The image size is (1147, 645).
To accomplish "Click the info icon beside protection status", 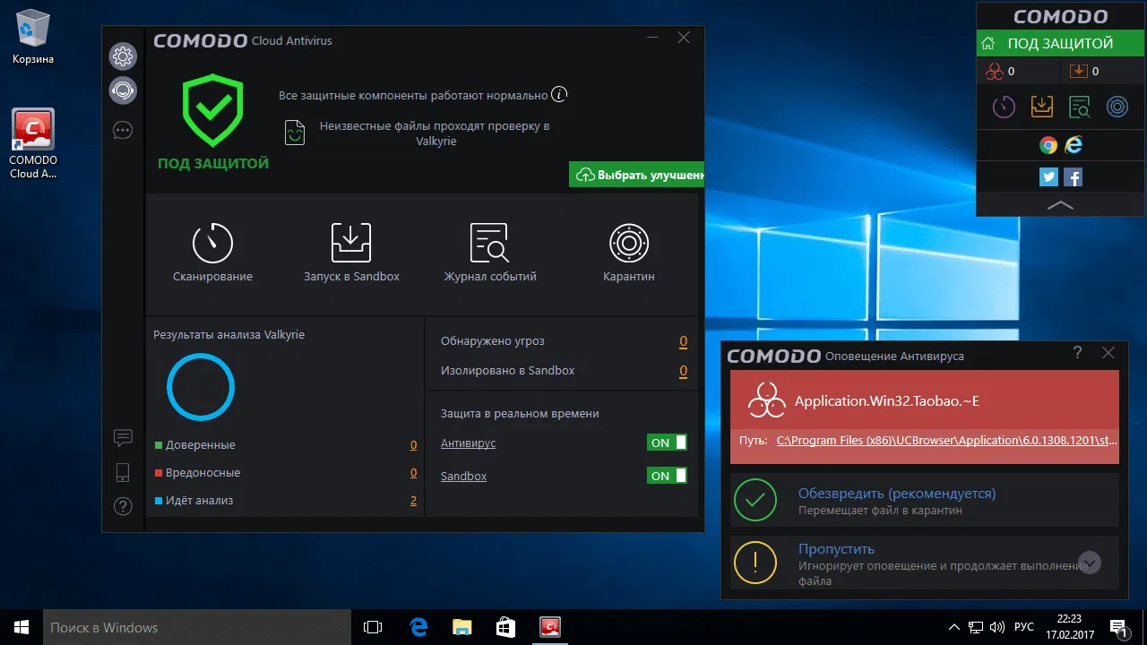I will (559, 94).
